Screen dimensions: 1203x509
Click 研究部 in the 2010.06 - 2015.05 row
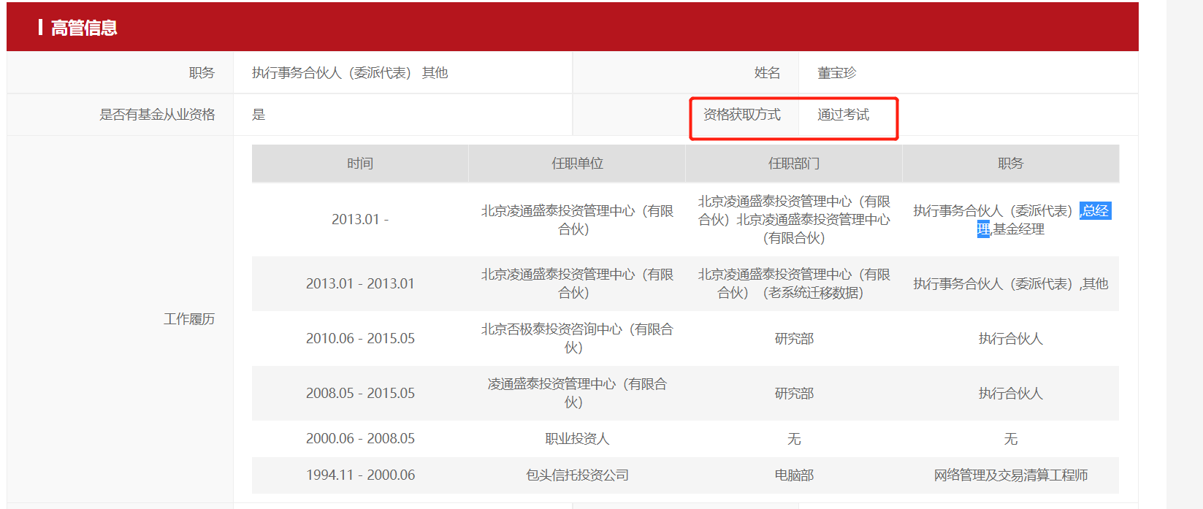pos(794,338)
